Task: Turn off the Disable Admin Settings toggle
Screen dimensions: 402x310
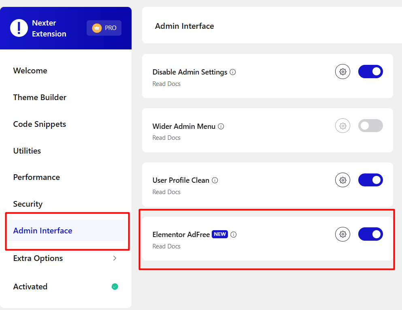Action: pyautogui.click(x=370, y=71)
